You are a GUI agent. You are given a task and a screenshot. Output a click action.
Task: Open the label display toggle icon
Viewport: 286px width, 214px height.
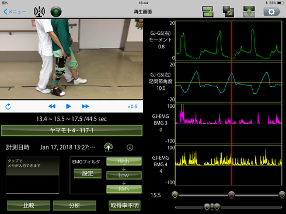pyautogui.click(x=208, y=12)
